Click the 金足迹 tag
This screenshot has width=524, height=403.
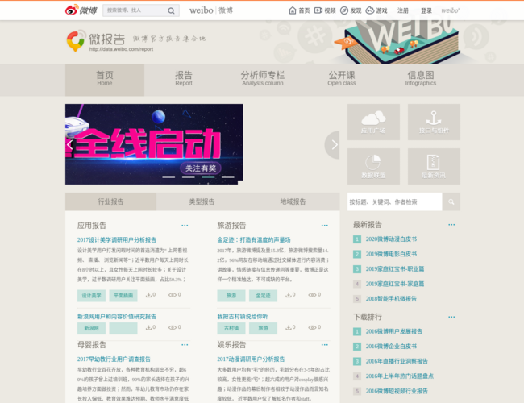[263, 296]
